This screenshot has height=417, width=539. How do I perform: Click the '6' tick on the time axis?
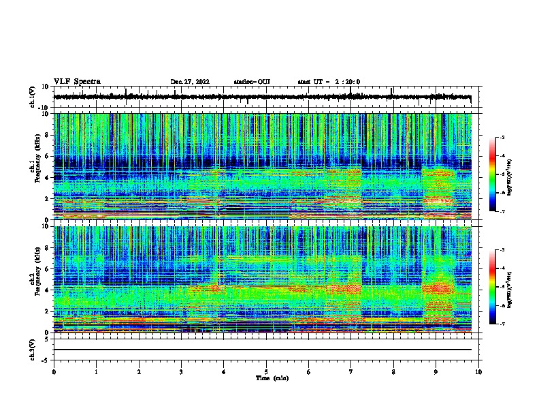click(309, 372)
